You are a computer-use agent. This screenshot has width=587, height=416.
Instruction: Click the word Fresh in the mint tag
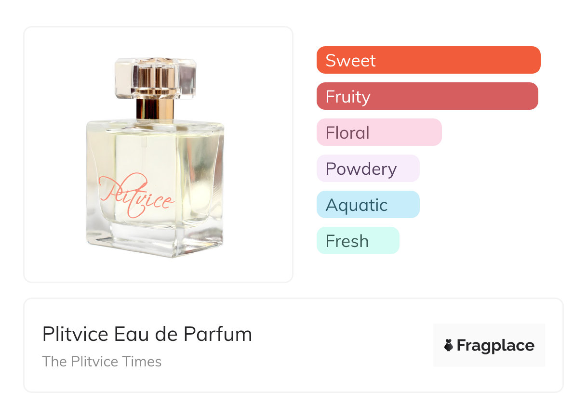(x=347, y=241)
